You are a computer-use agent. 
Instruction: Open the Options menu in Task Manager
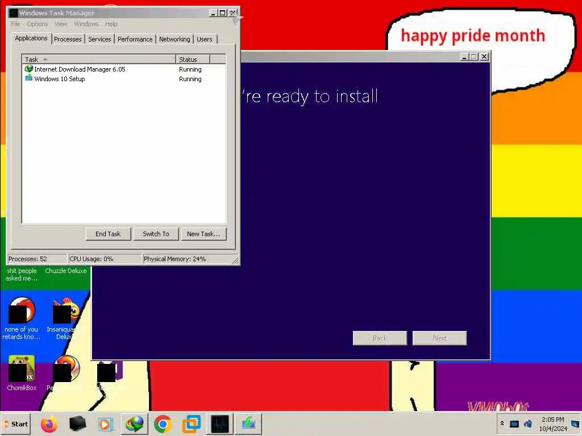[x=38, y=24]
